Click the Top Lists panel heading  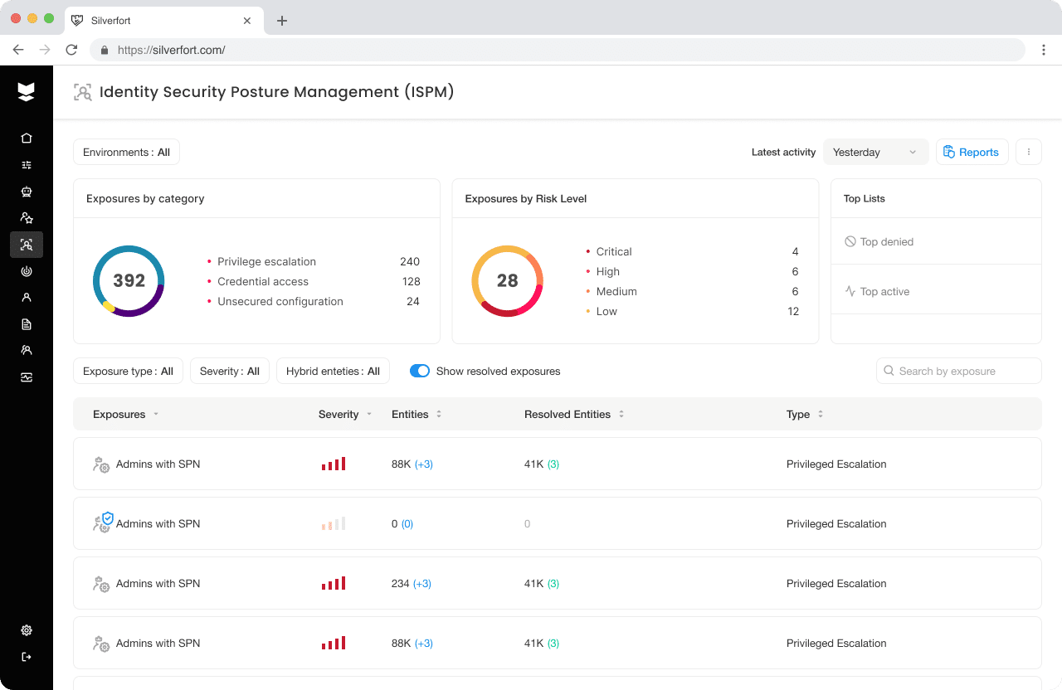pyautogui.click(x=865, y=198)
